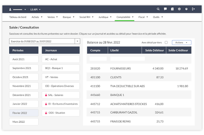Go to Tableau de bord
Viewport: 204px width, 135px height.
coord(18,17)
